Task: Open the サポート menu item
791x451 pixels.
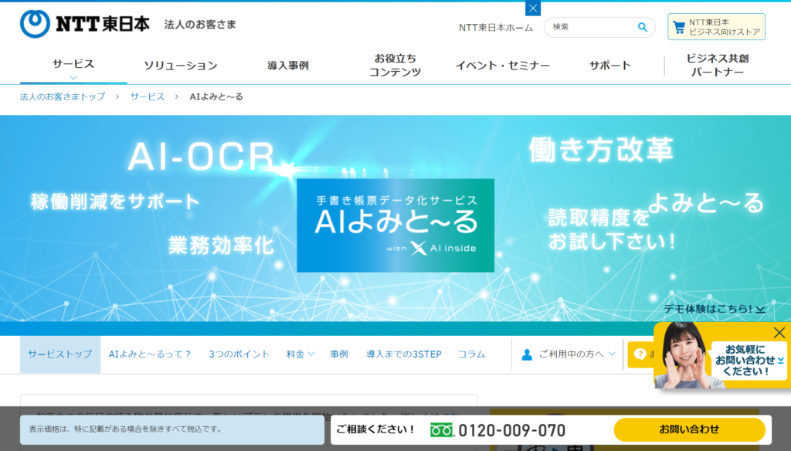Action: click(610, 66)
